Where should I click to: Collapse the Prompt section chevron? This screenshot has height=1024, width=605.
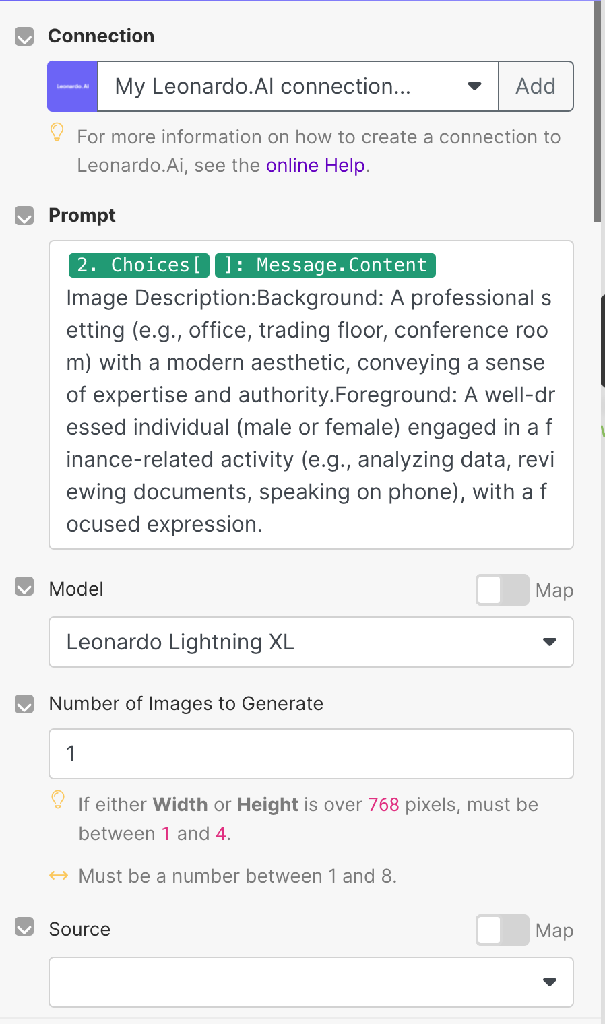point(24,216)
